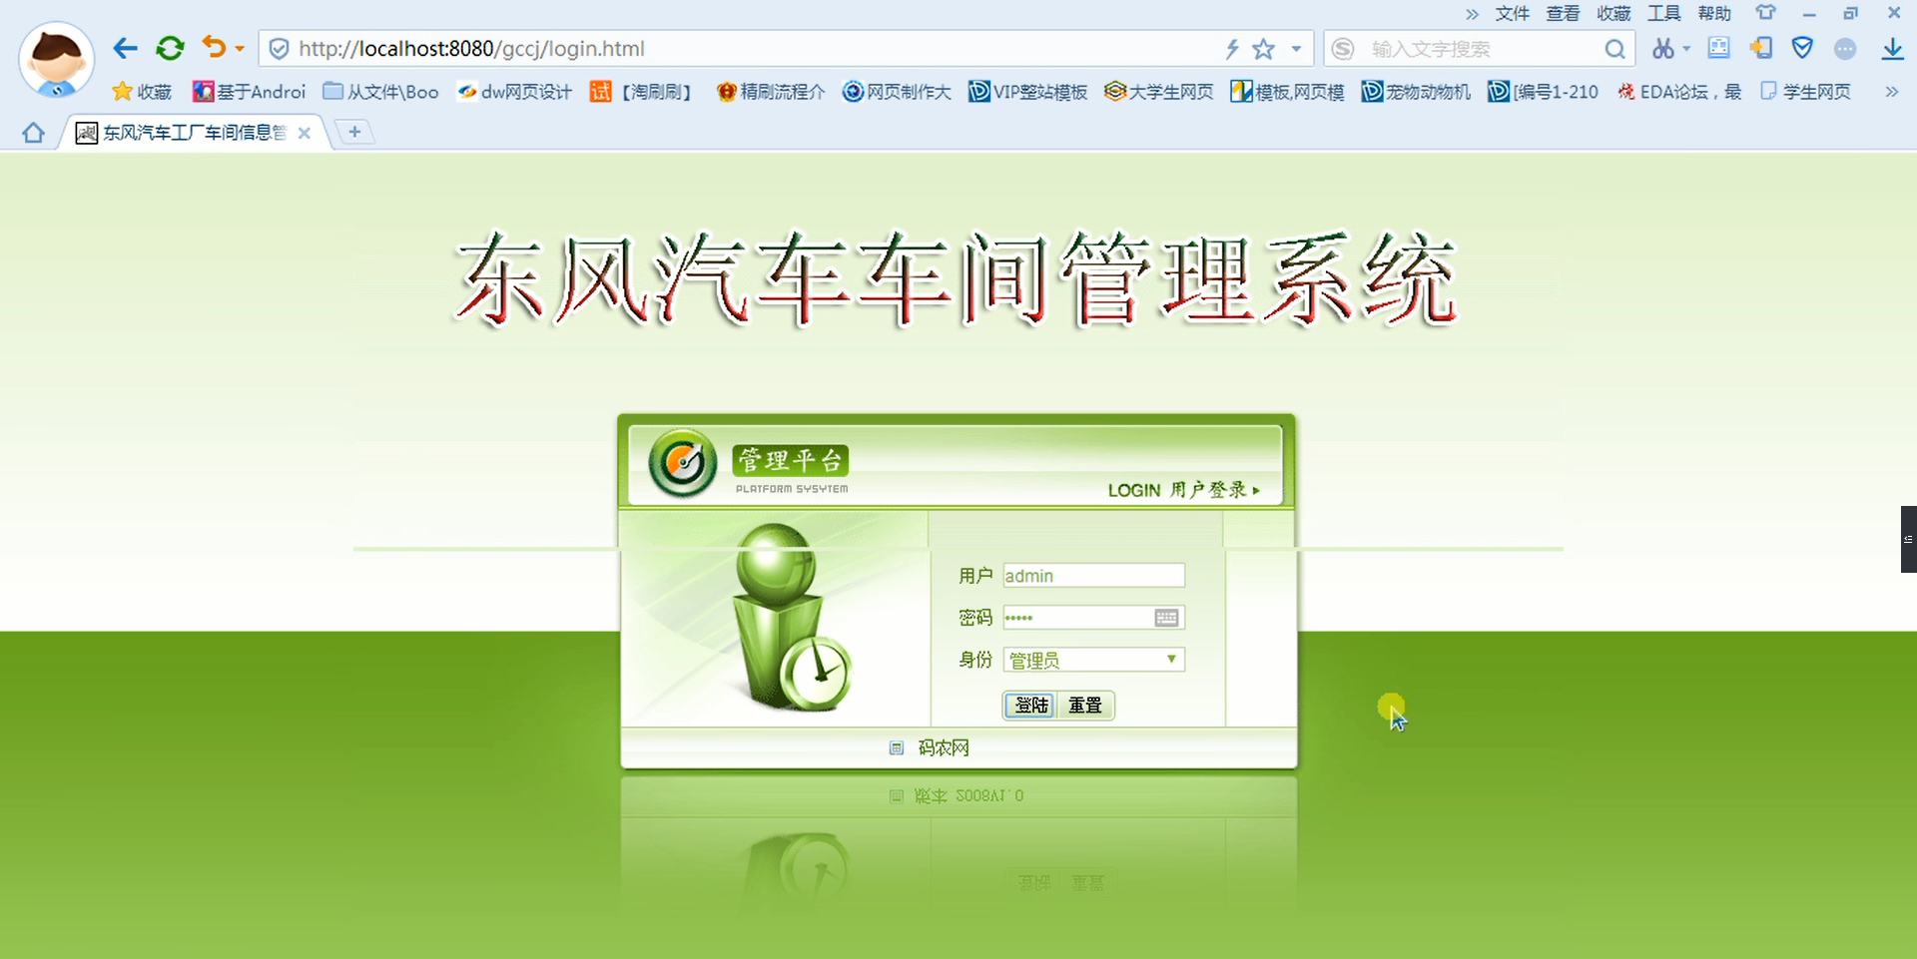Click the lightning speed mode icon
The image size is (1917, 959).
(1233, 49)
